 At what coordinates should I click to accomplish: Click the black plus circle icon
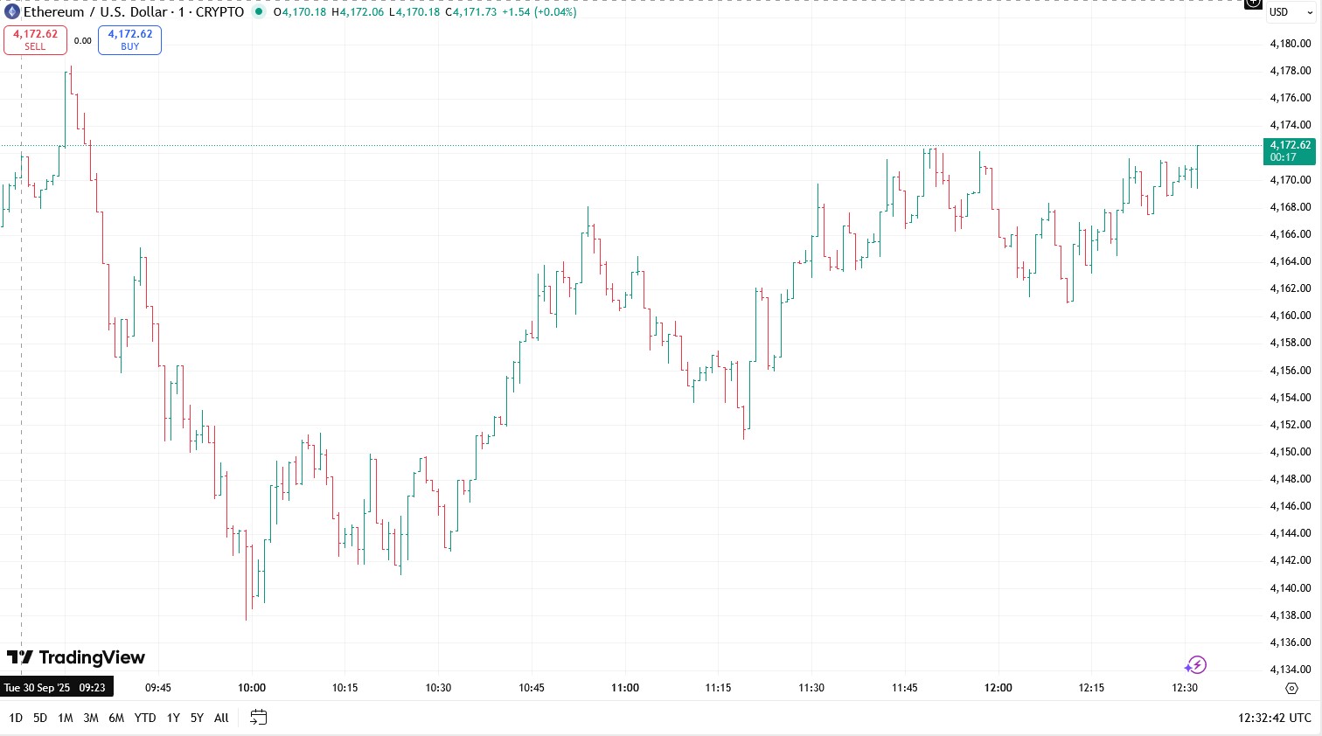[x=1253, y=3]
